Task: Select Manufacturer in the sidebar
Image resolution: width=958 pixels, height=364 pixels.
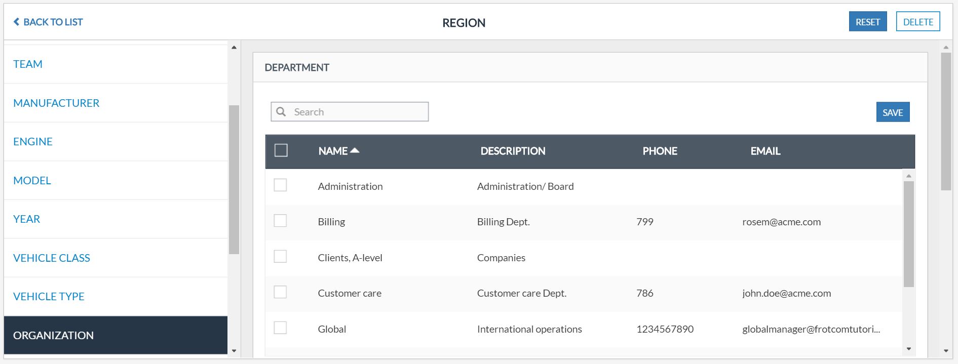Action: point(56,103)
